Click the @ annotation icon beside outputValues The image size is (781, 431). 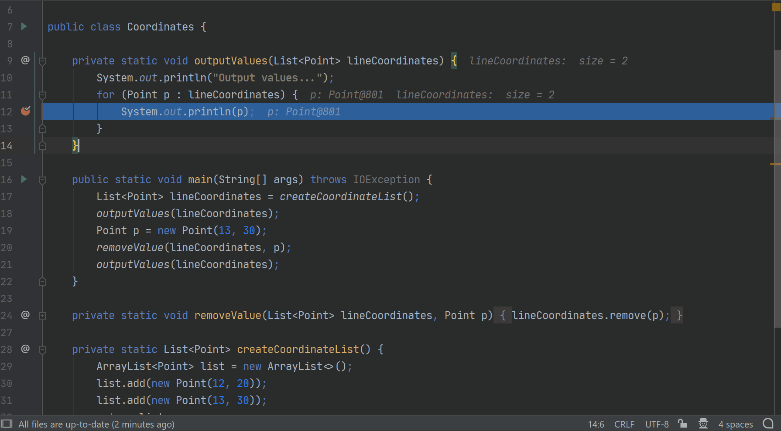[x=25, y=61]
